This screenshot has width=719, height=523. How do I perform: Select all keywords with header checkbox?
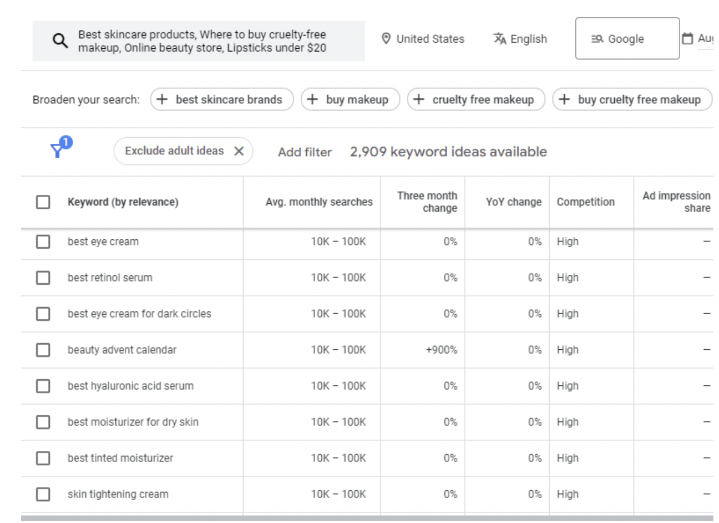click(43, 202)
